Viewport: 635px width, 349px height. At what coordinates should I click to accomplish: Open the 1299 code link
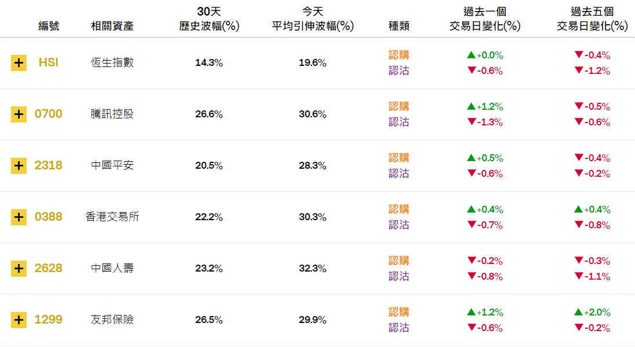[x=49, y=319]
